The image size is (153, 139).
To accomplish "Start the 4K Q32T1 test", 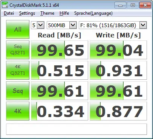I will (18, 70).
